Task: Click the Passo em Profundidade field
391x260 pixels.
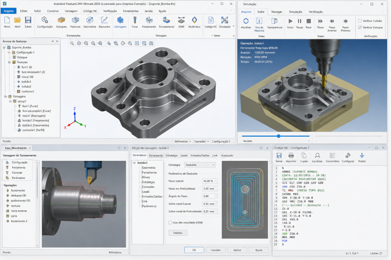Action: (210, 189)
